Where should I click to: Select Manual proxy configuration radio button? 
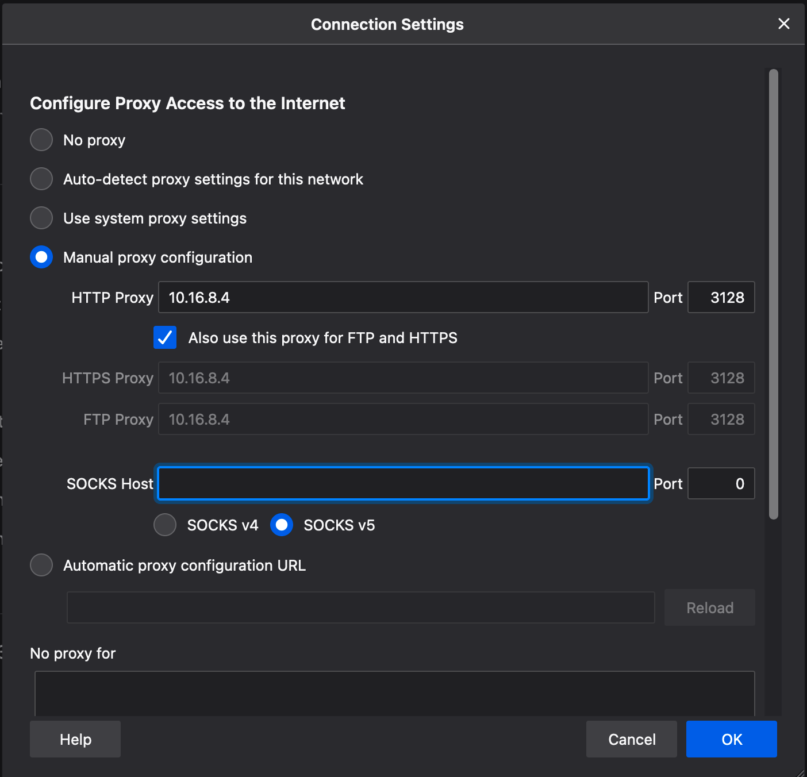tap(41, 257)
